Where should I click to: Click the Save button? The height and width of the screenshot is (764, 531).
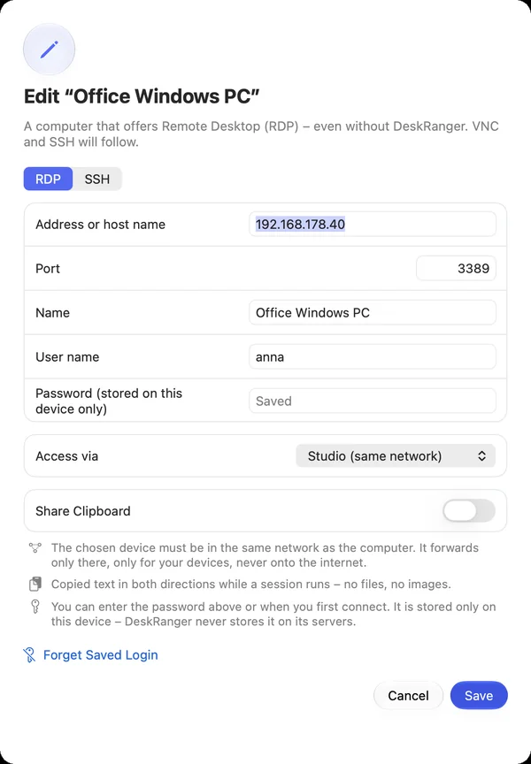click(x=479, y=695)
